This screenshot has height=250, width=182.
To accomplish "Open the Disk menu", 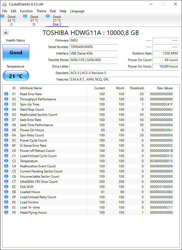I will 53,11.
